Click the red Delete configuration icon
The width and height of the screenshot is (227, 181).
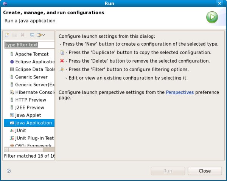[x=23, y=35]
